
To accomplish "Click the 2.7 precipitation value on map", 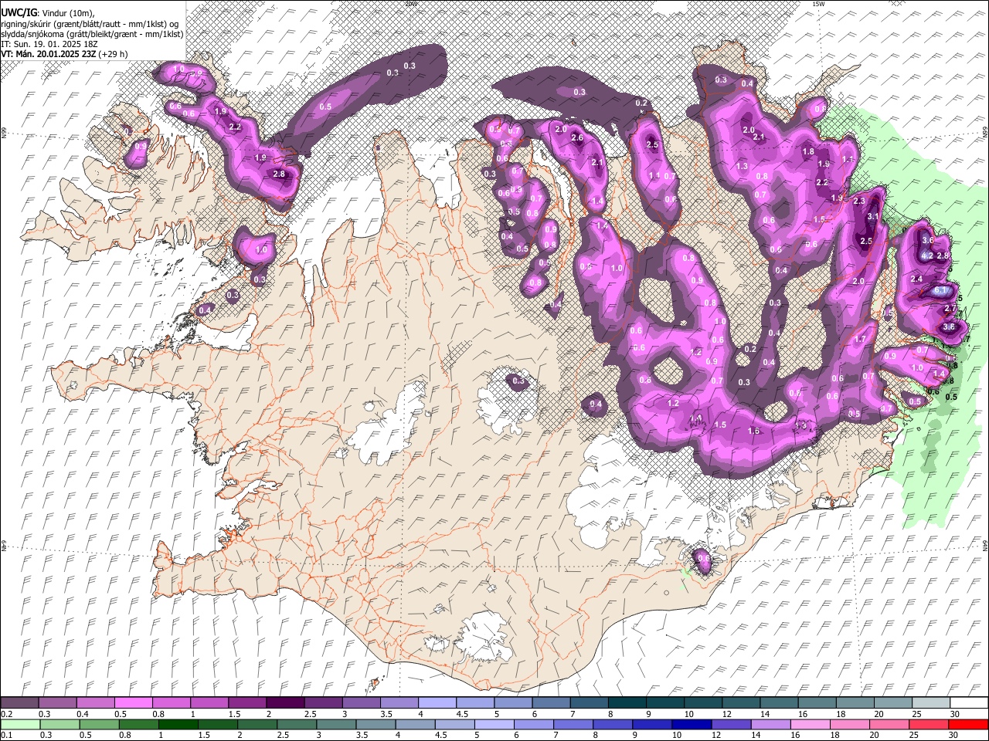I will pos(950,308).
